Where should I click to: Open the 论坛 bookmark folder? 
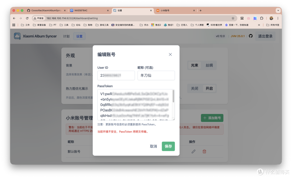(76, 25)
